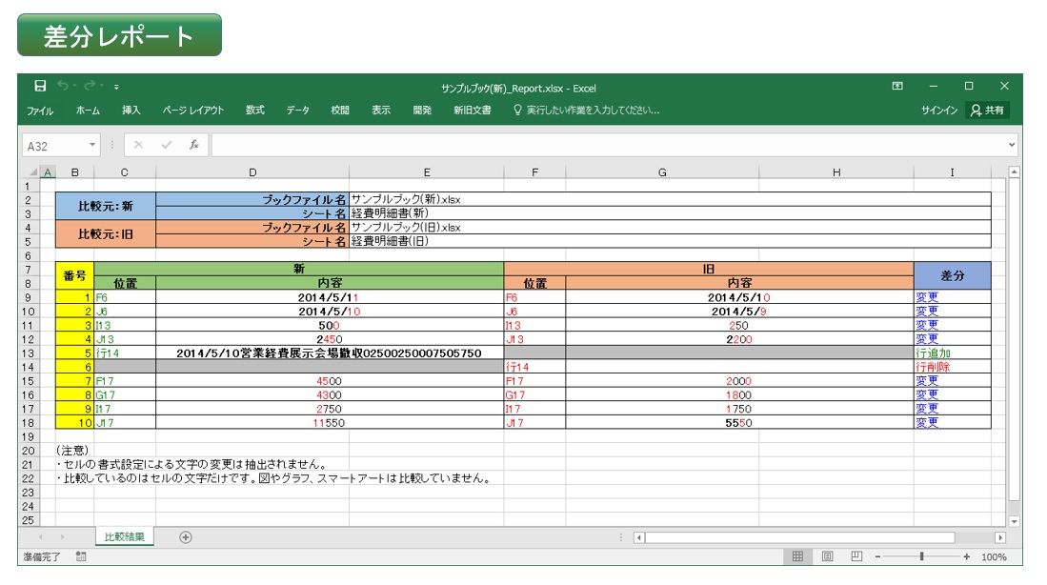1047x585 pixels.
Task: Click the 共有 share button
Action: [x=987, y=111]
